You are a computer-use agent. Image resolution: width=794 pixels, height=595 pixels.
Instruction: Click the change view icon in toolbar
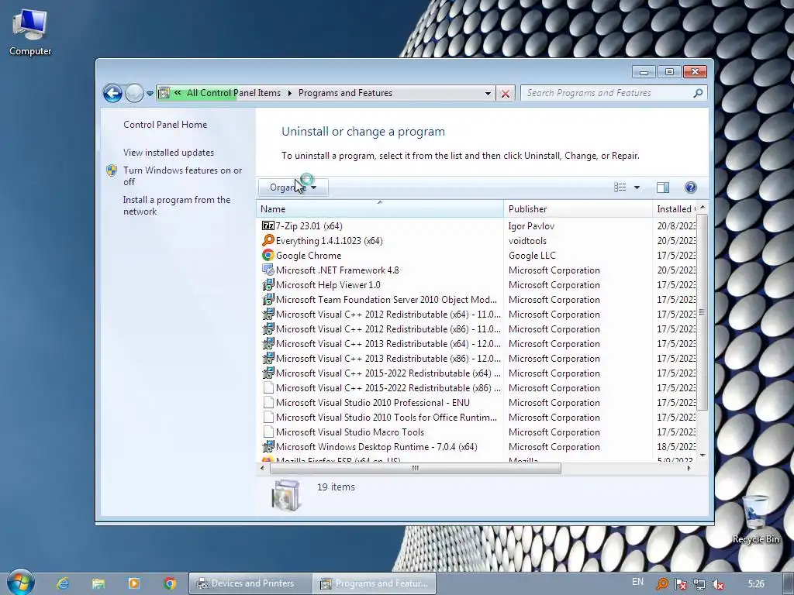point(620,187)
